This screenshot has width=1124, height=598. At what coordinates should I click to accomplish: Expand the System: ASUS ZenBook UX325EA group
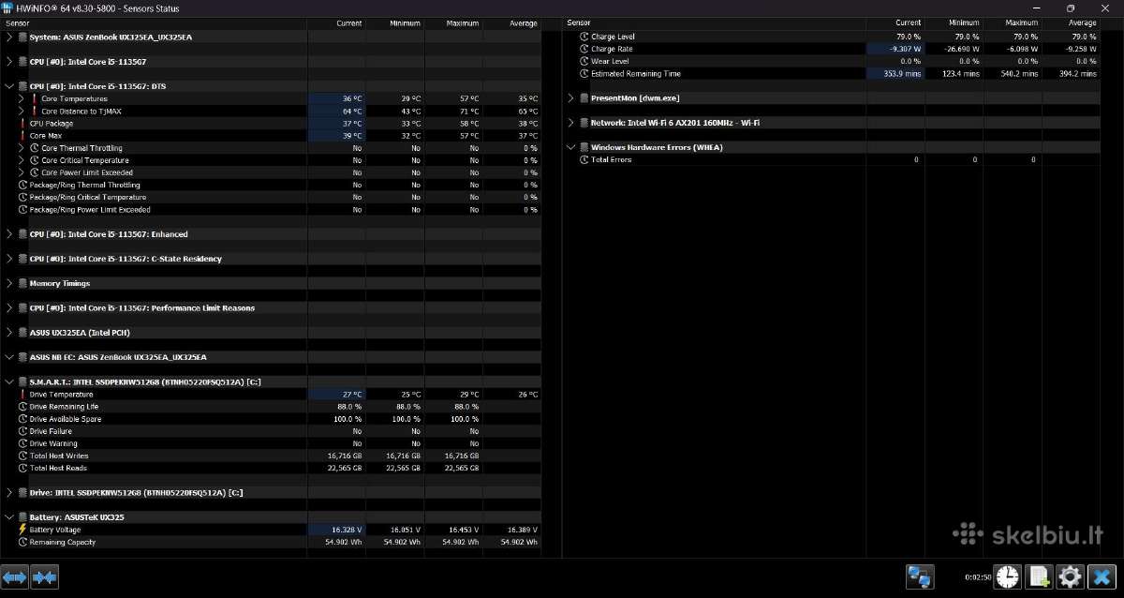click(9, 37)
